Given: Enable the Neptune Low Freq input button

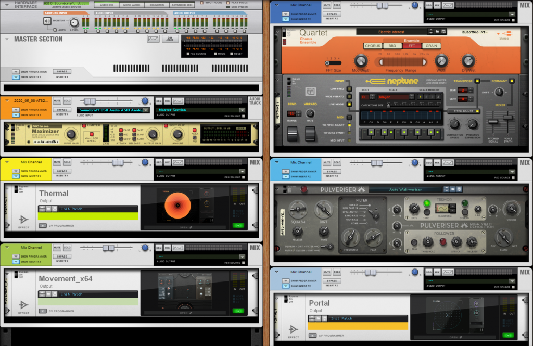Looking at the screenshot, I should click(x=350, y=89).
